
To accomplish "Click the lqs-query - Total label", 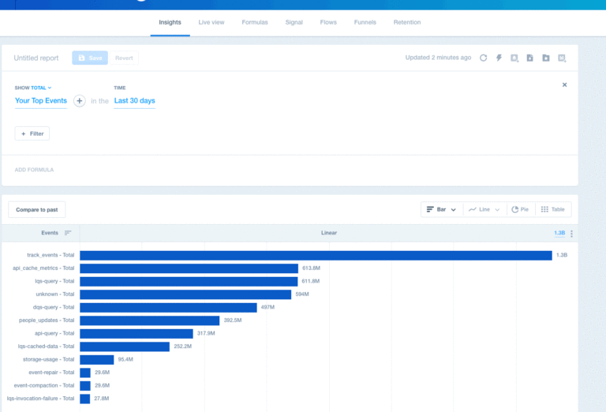I will pos(54,281).
